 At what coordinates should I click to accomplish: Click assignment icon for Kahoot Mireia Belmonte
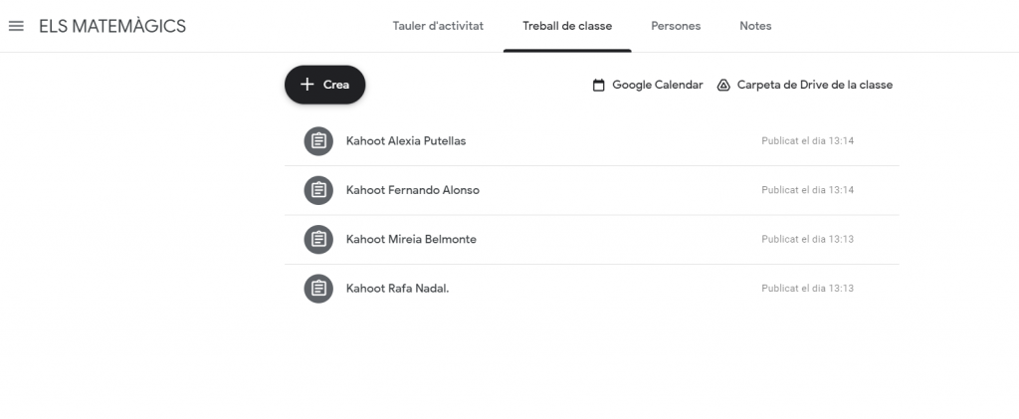coord(318,239)
